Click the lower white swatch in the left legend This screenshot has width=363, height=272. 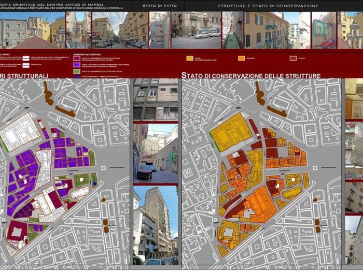click(26, 65)
